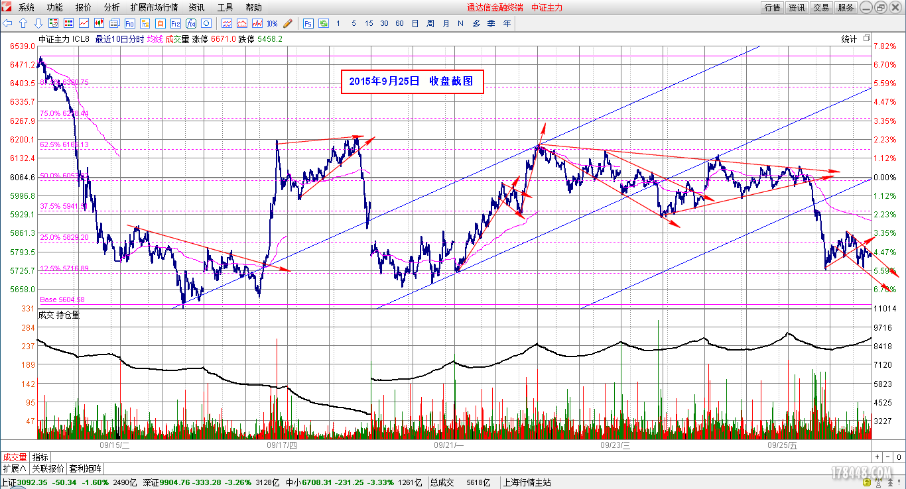The height and width of the screenshot is (489, 906).
Task: Click the down arrow toolbar icon
Action: point(38,23)
